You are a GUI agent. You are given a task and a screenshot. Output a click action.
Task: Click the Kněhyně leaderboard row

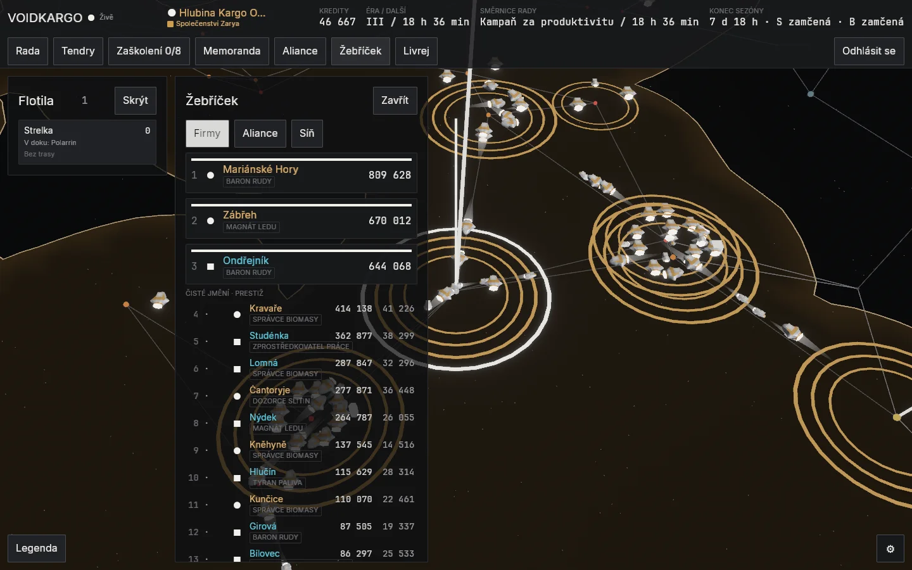coord(301,450)
